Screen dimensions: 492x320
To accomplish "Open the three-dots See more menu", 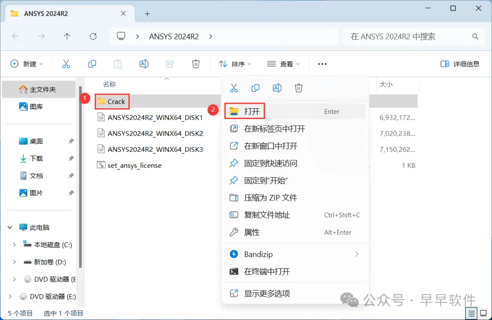I will coord(322,64).
